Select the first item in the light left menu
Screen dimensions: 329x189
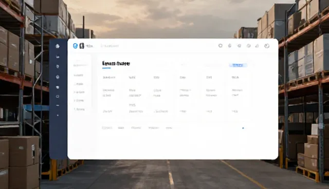(x=80, y=65)
